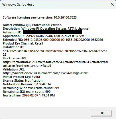
Task: Click the activation-v2.sls.microsoft.com URL text
Action: [55, 64]
